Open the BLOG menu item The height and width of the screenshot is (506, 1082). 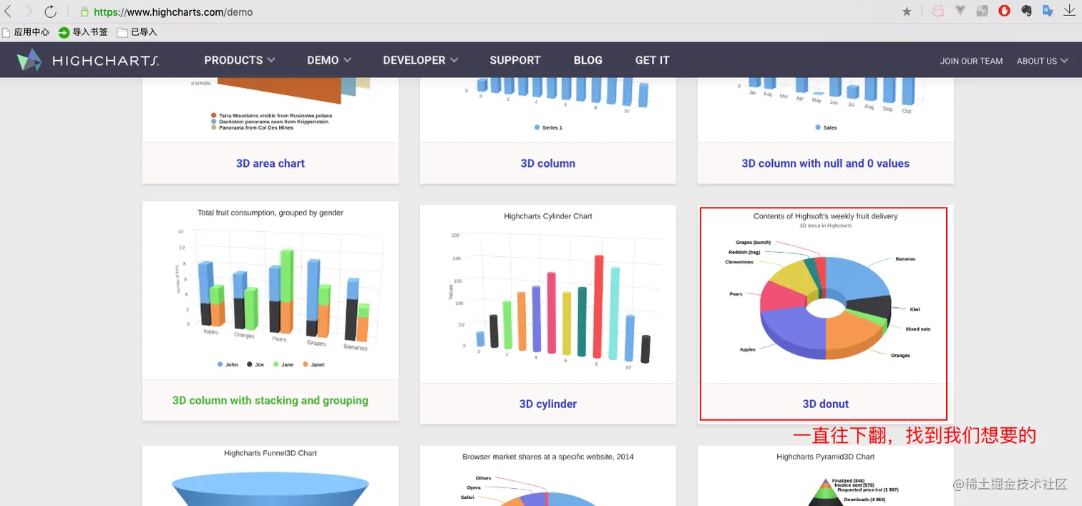[588, 60]
